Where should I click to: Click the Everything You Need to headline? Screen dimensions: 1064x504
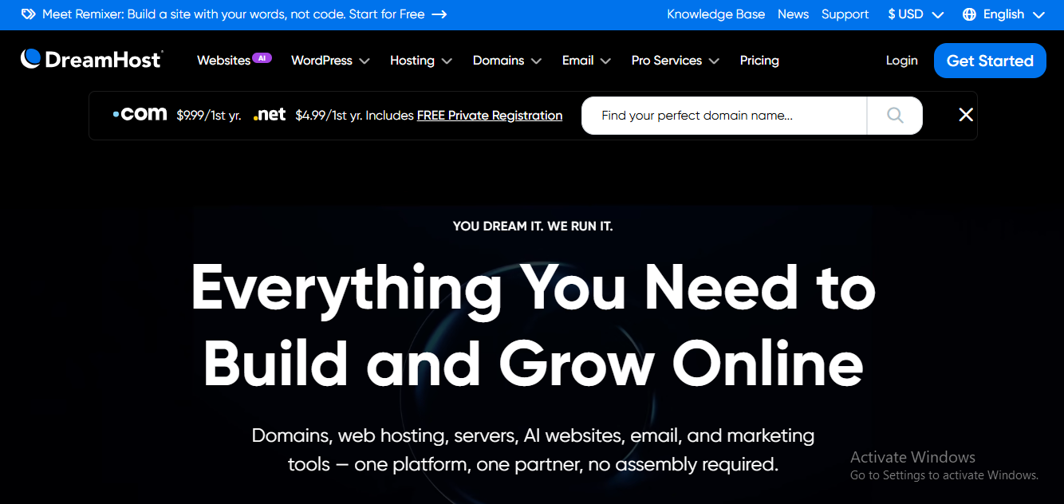[x=533, y=289]
